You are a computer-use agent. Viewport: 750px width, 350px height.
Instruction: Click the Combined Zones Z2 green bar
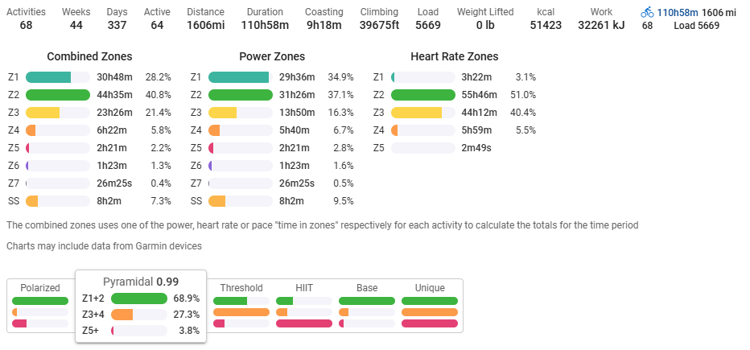coord(58,95)
